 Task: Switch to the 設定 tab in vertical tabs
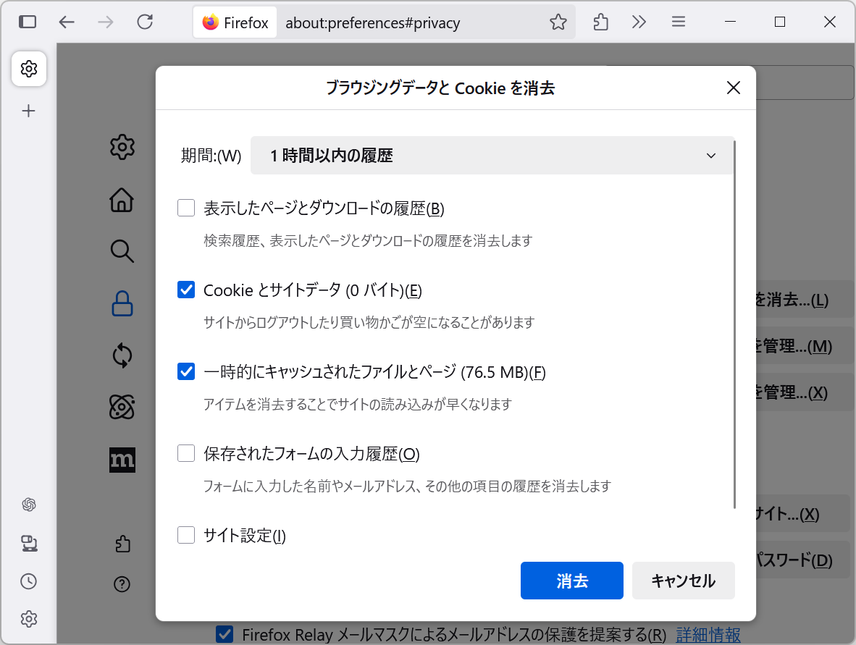coord(29,69)
